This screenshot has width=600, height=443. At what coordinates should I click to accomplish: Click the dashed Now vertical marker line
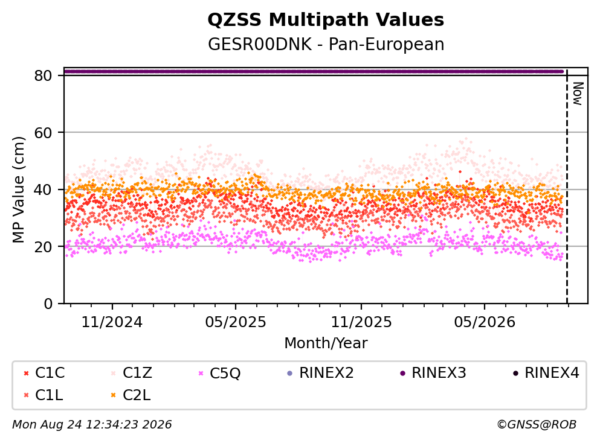tap(567, 186)
